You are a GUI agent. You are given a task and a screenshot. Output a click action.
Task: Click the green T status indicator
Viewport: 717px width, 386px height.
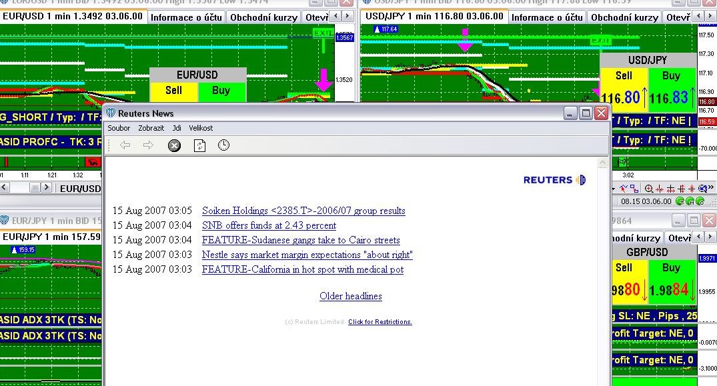(680, 201)
